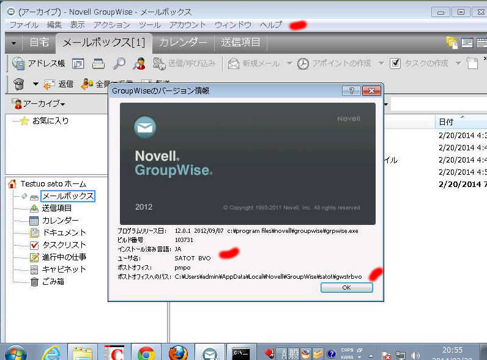Open command prompt from taskbar
This screenshot has width=487, height=360.
241,353
